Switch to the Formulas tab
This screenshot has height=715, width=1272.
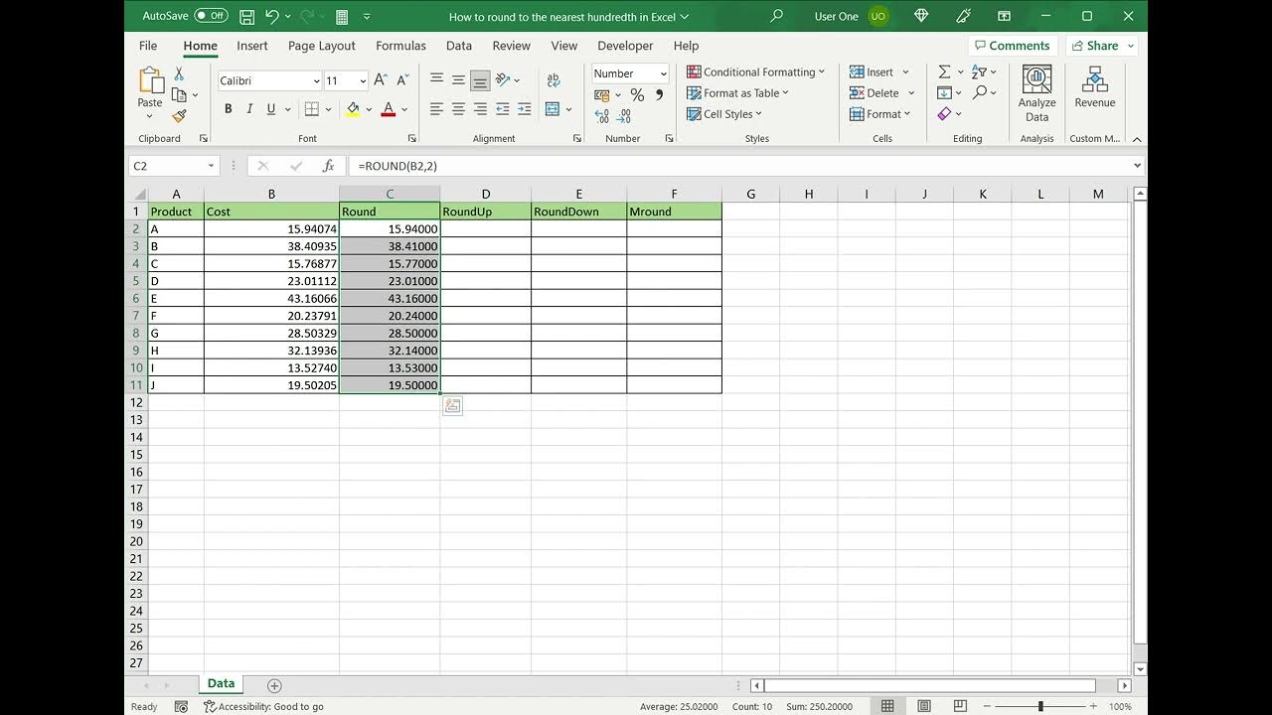pos(400,46)
